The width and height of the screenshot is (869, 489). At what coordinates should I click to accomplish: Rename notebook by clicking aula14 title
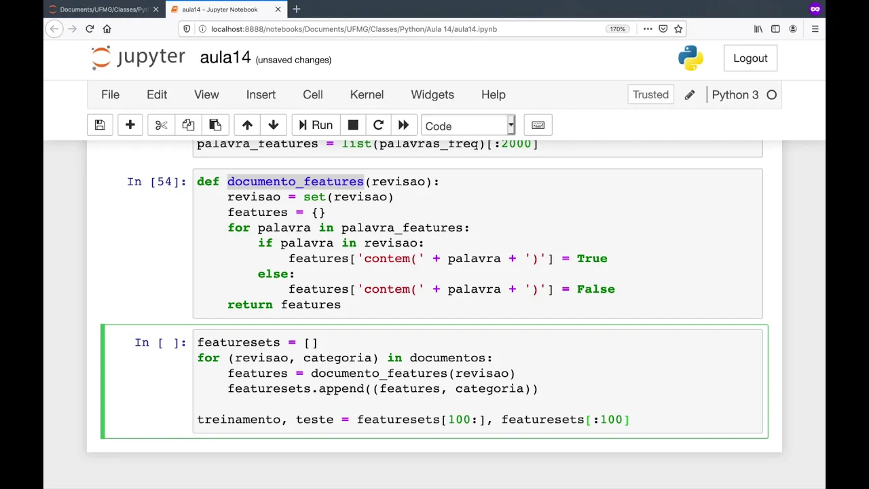click(225, 58)
